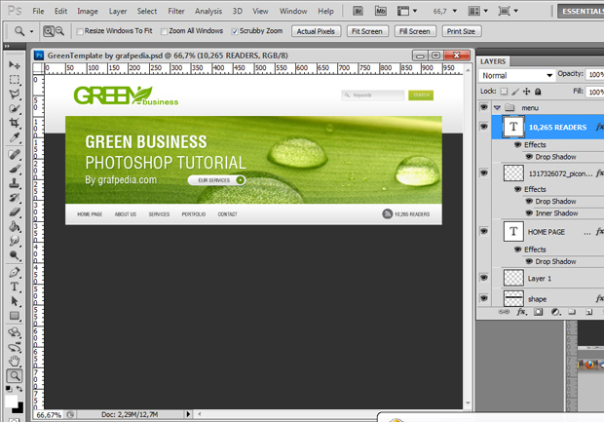
Task: Expand the collapsed toolbox double arrows
Action: click(7, 46)
